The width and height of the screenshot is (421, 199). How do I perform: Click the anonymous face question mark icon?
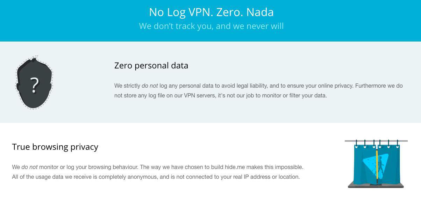pyautogui.click(x=34, y=82)
